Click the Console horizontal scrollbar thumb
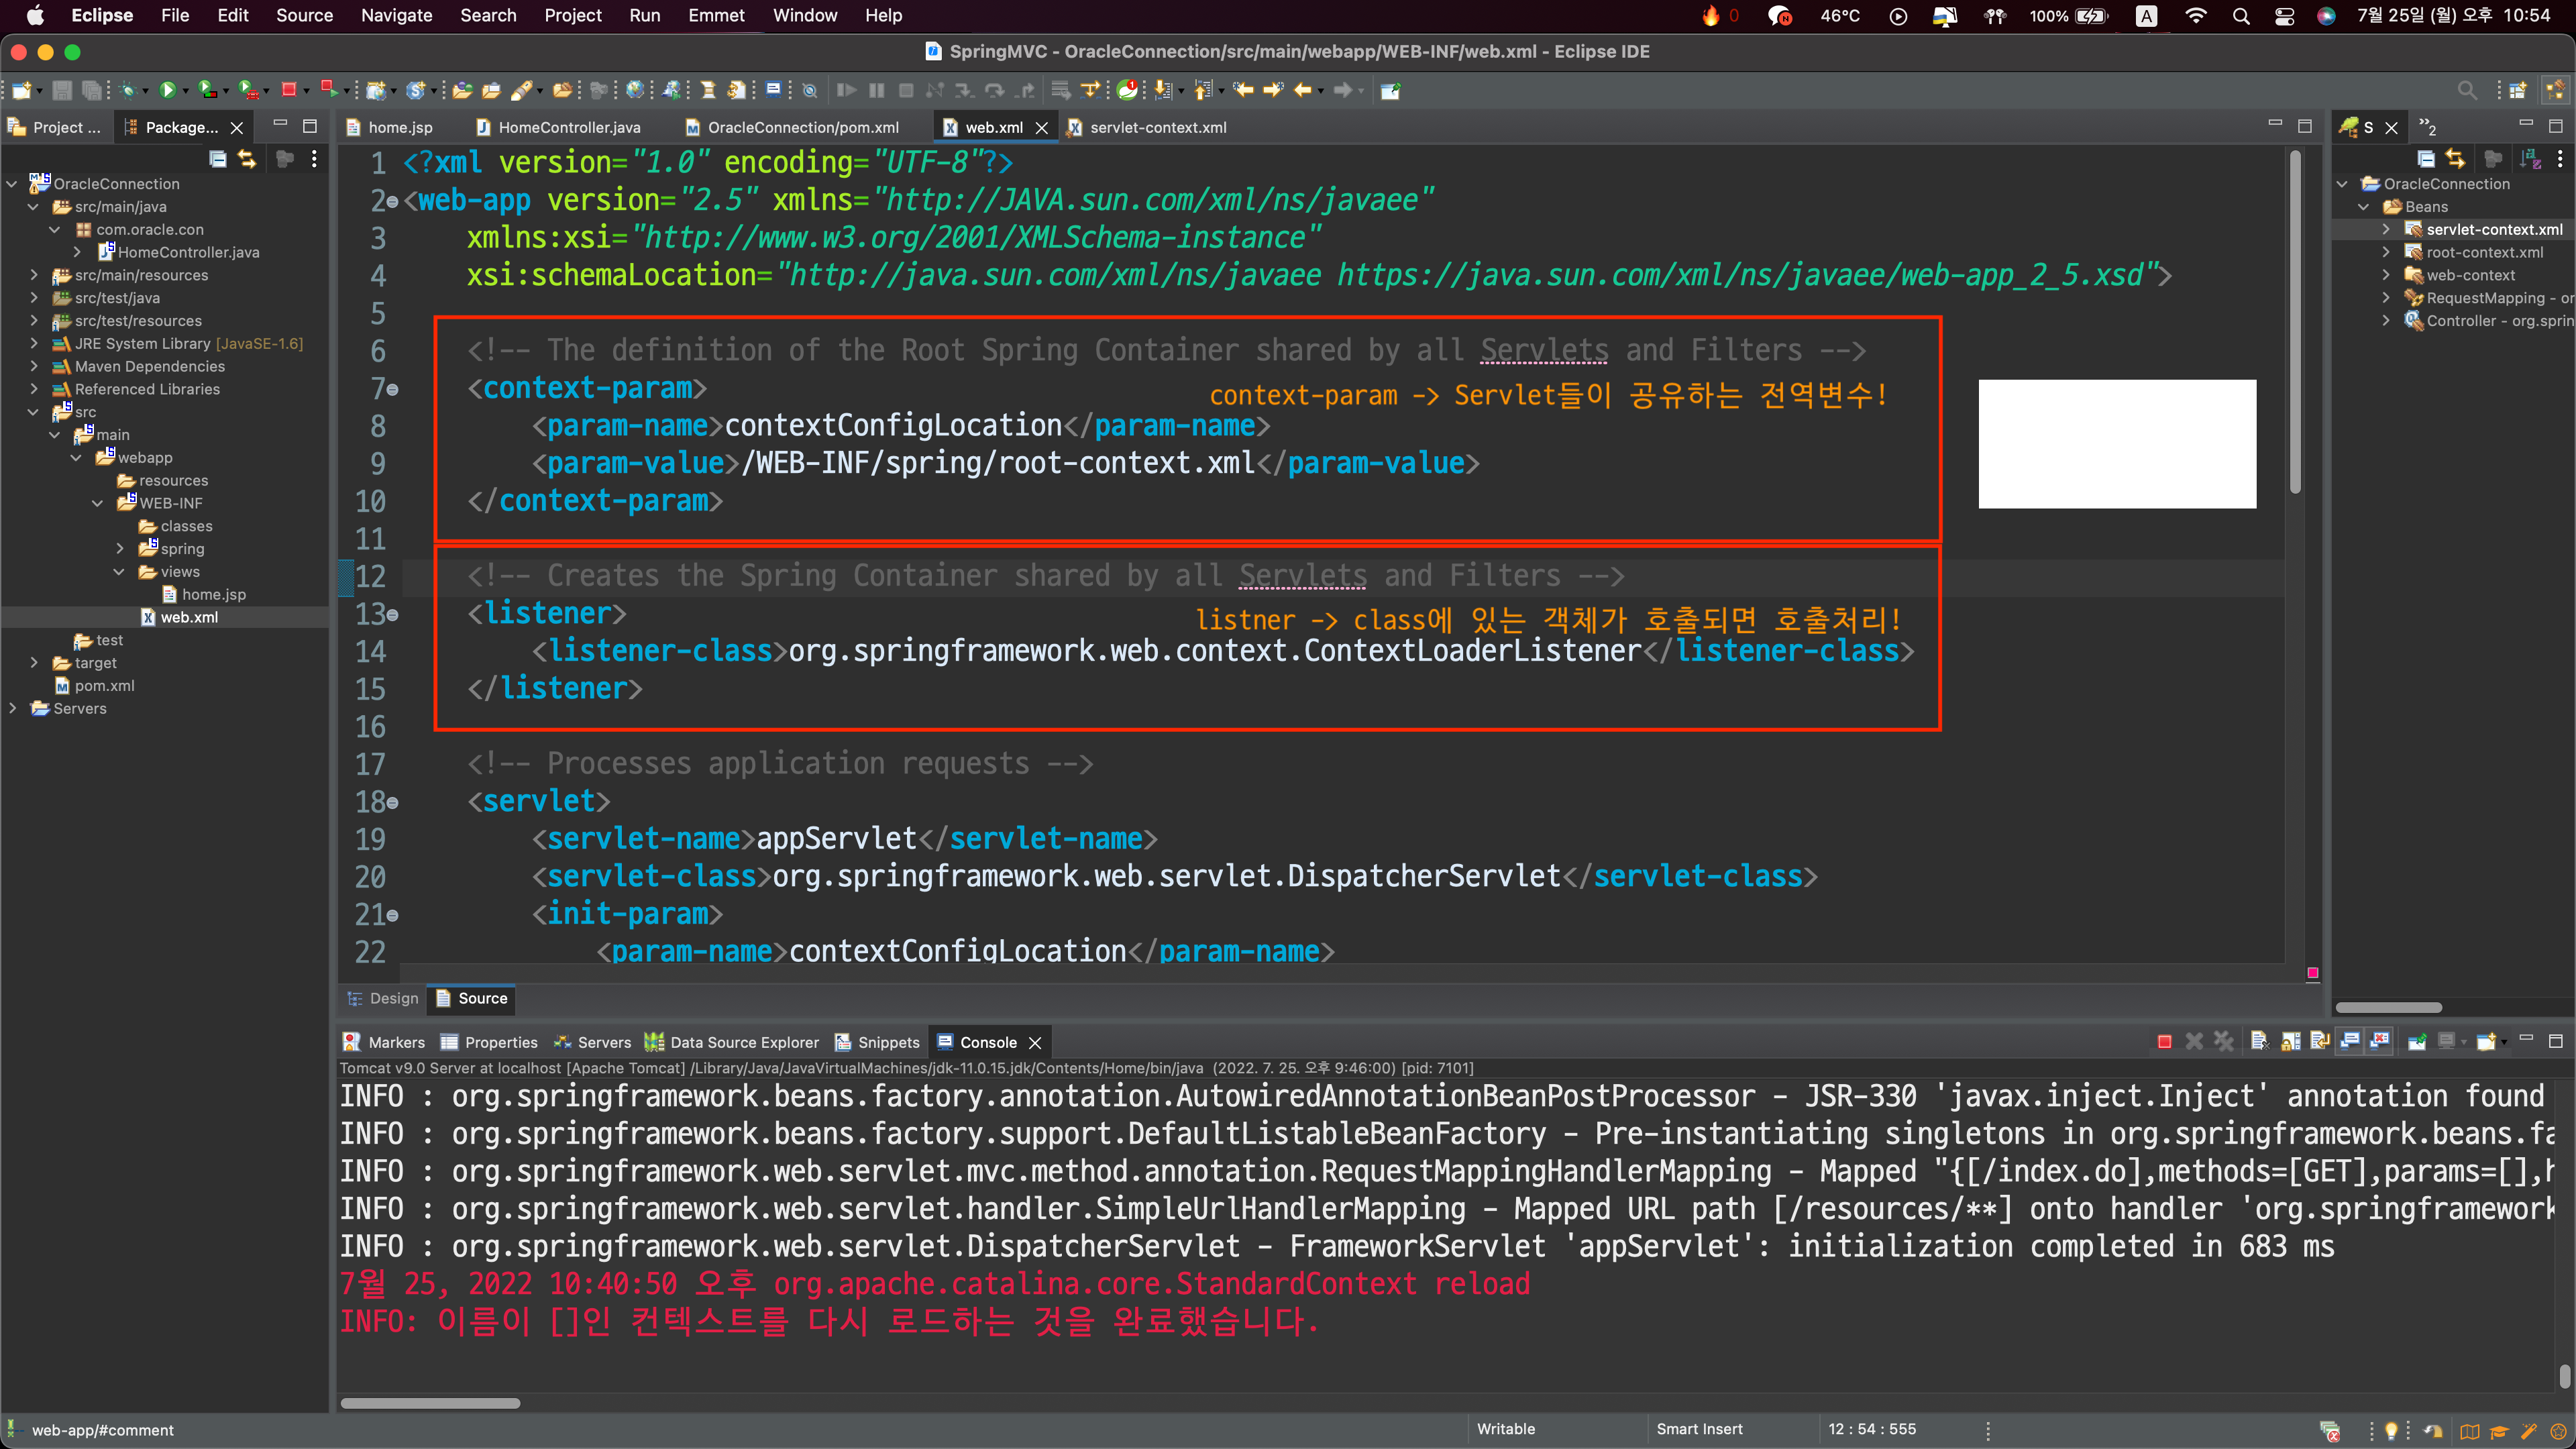The width and height of the screenshot is (2576, 1449). tap(430, 1403)
